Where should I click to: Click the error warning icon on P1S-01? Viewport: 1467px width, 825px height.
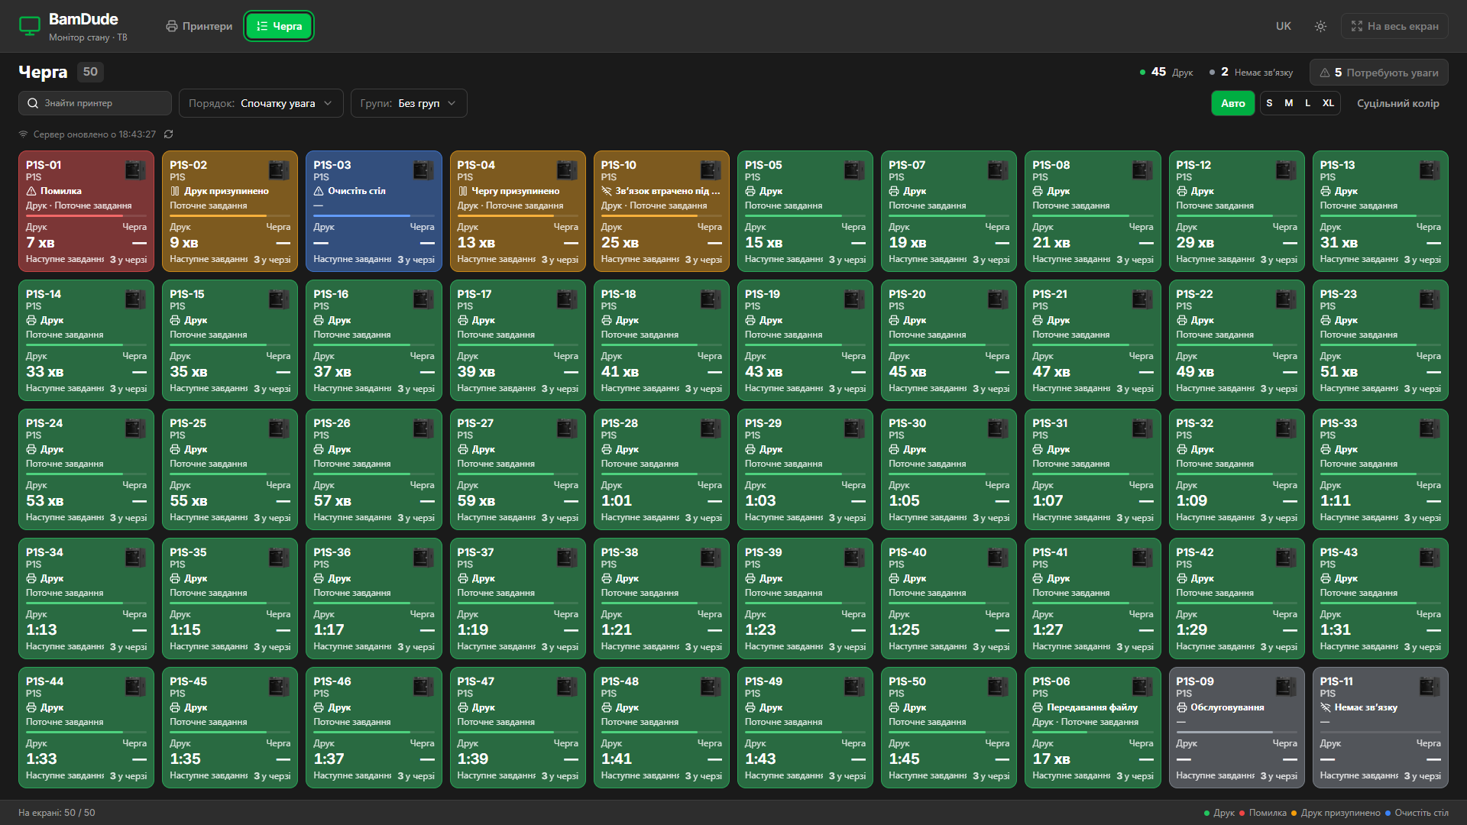[x=31, y=191]
